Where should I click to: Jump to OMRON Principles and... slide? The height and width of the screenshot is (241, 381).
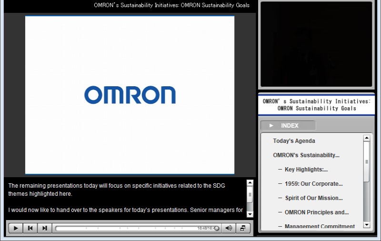point(317,212)
